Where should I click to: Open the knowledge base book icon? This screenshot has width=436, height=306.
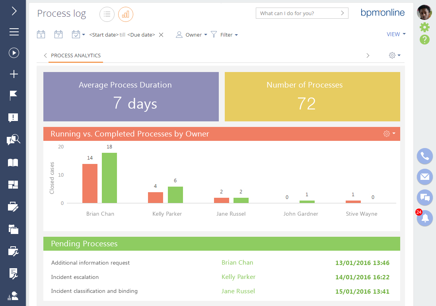tap(13, 162)
